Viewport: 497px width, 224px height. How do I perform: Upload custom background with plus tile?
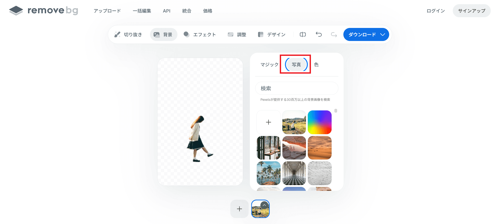[269, 122]
